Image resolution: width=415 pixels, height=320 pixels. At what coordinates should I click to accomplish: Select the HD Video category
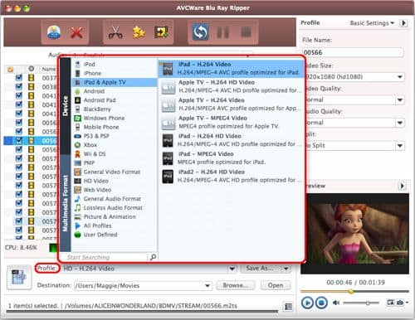(x=115, y=181)
